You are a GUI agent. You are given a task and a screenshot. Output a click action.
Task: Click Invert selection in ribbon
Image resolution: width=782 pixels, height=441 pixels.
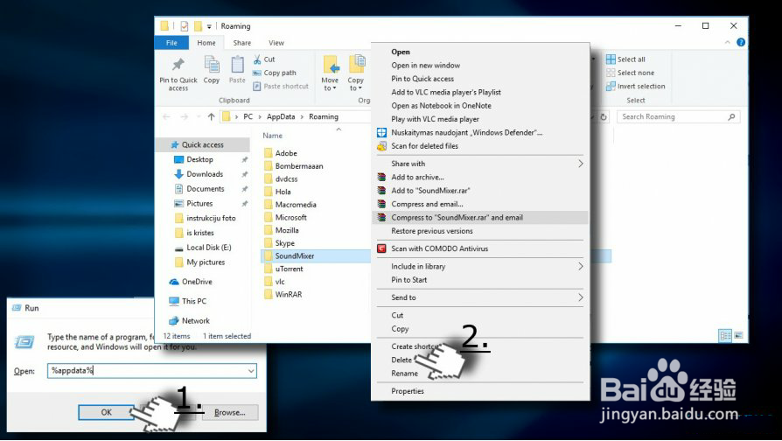(636, 87)
